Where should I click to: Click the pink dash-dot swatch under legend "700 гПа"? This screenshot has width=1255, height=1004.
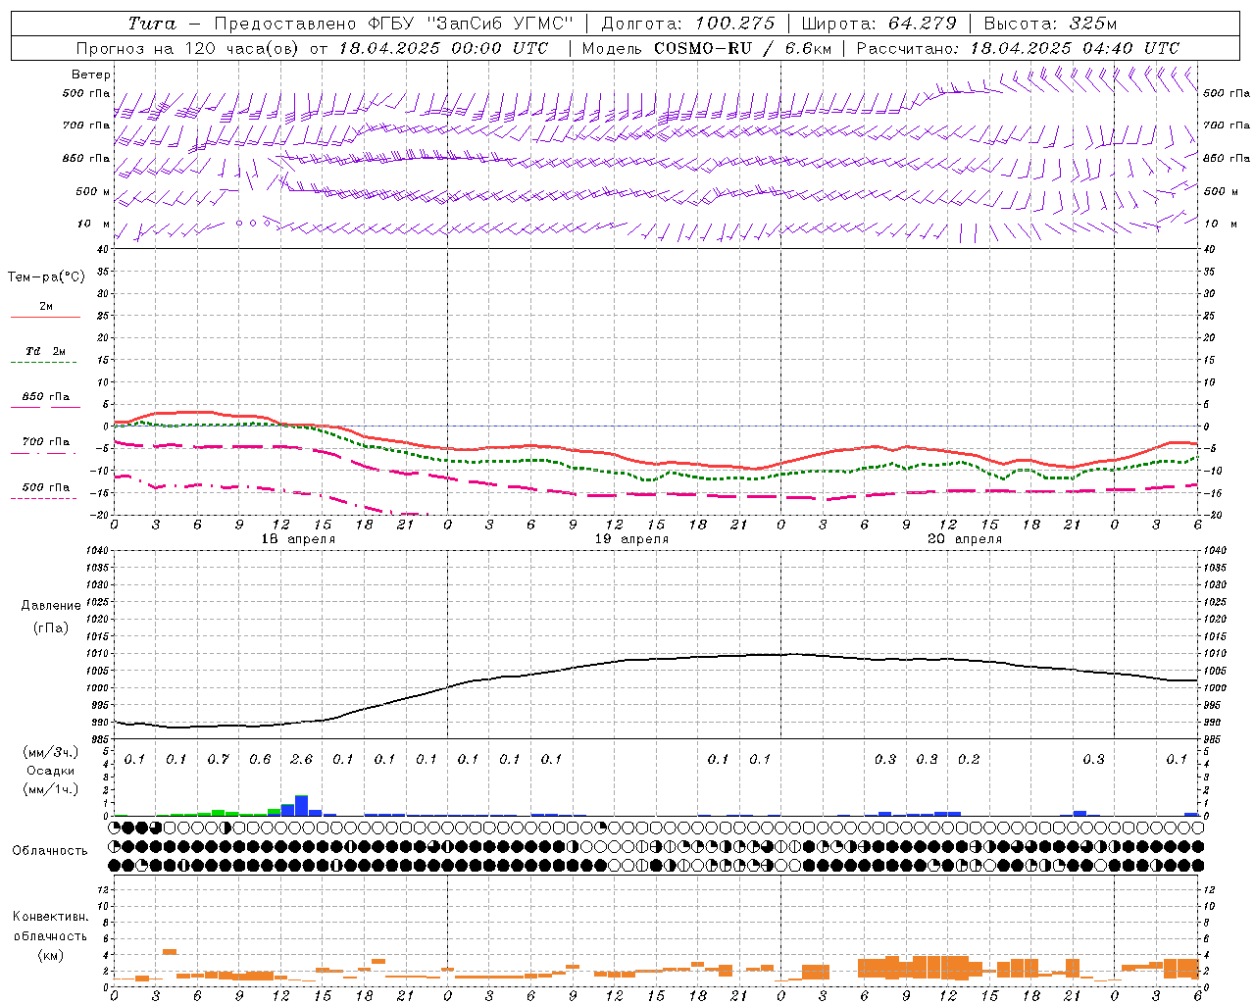point(44,453)
